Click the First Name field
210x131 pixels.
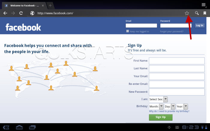[x=177, y=61]
